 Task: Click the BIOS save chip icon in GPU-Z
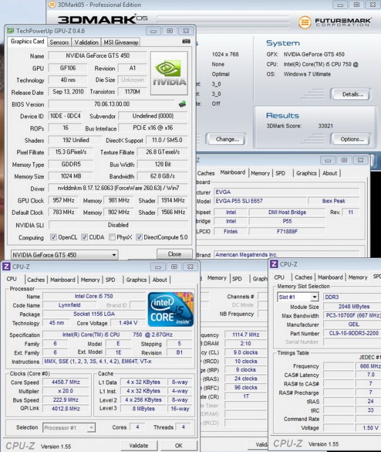[x=182, y=104]
